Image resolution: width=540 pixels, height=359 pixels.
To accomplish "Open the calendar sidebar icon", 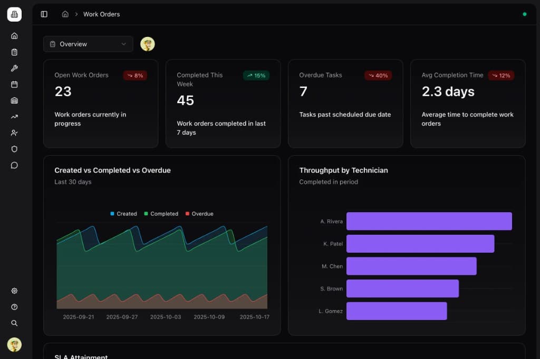I will pos(14,84).
